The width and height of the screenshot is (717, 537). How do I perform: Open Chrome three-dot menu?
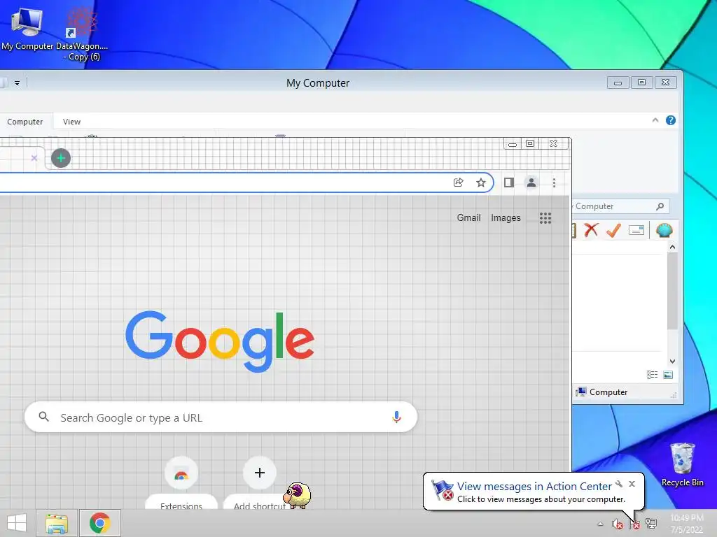coord(555,182)
